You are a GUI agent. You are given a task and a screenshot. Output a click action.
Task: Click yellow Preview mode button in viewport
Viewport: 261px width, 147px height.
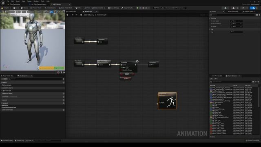click(47, 68)
